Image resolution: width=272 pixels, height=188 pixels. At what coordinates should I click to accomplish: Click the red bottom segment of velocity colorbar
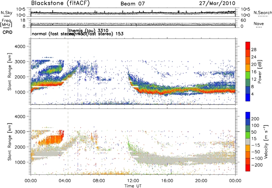(248, 168)
